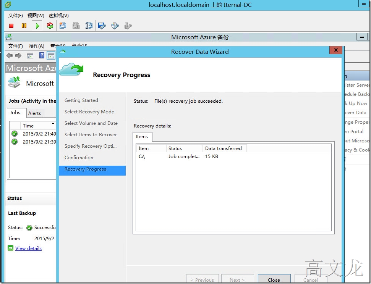Click the Data transferred column header
371x284 pixels.
(x=225, y=148)
